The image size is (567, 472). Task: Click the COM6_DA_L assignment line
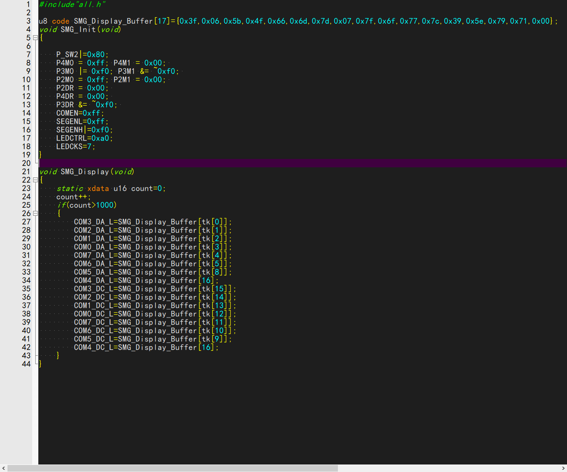point(152,264)
